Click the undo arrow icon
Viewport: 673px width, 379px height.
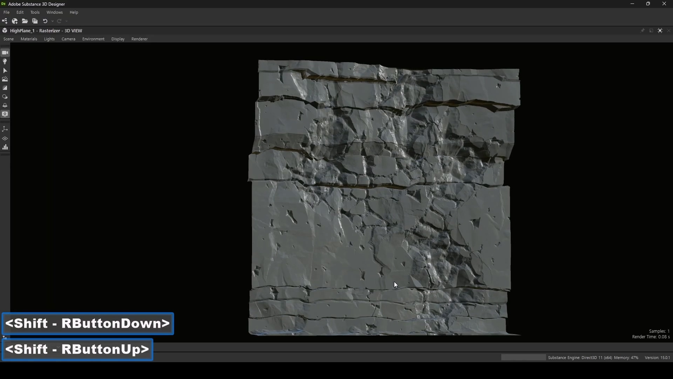pos(45,21)
